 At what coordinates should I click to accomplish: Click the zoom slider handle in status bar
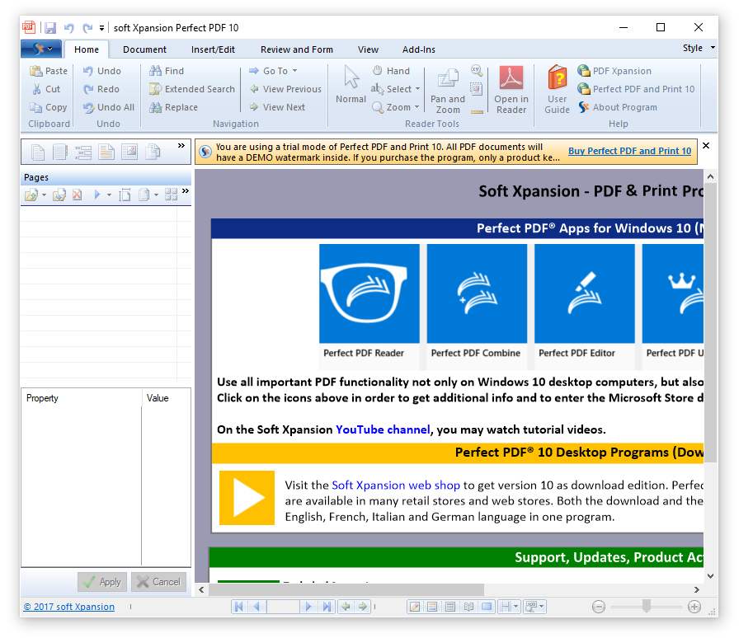647,607
